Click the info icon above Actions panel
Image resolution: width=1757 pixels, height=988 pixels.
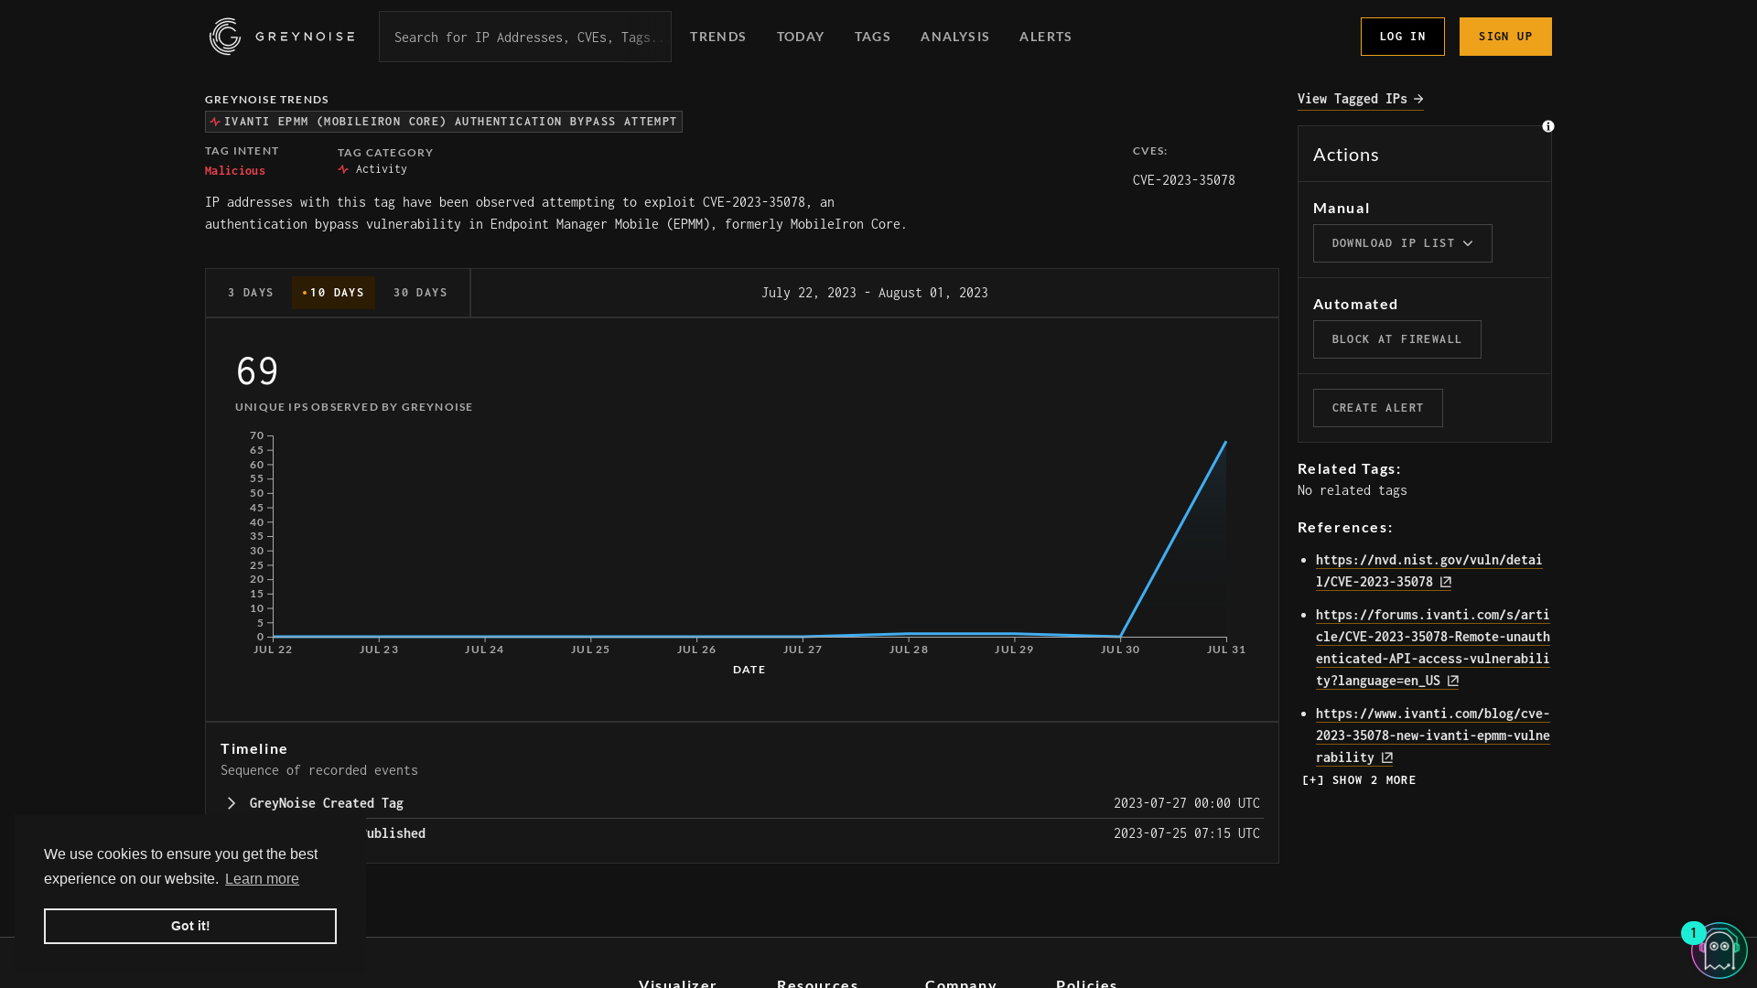pos(1548,126)
